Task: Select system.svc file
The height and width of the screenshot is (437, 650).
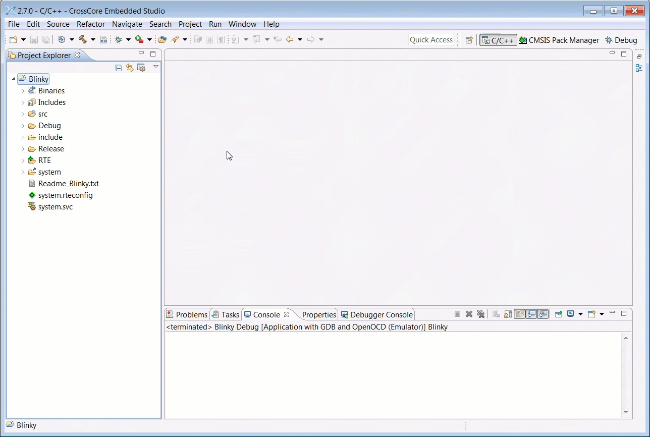Action: tap(50, 207)
